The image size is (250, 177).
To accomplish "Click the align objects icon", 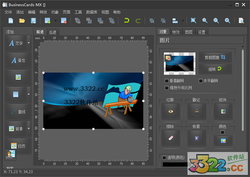I will click(175, 21).
